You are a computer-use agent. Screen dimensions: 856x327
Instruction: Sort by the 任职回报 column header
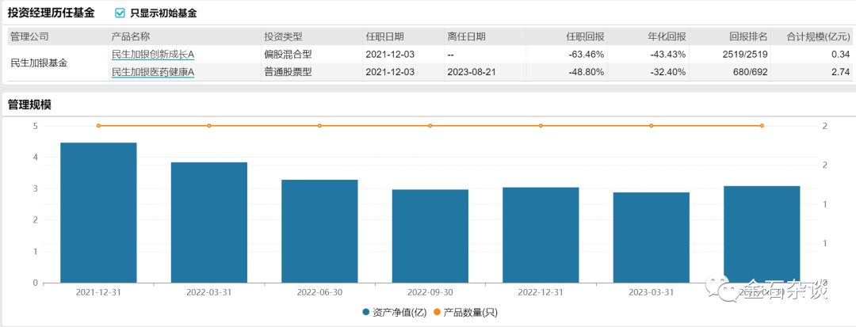pos(585,36)
